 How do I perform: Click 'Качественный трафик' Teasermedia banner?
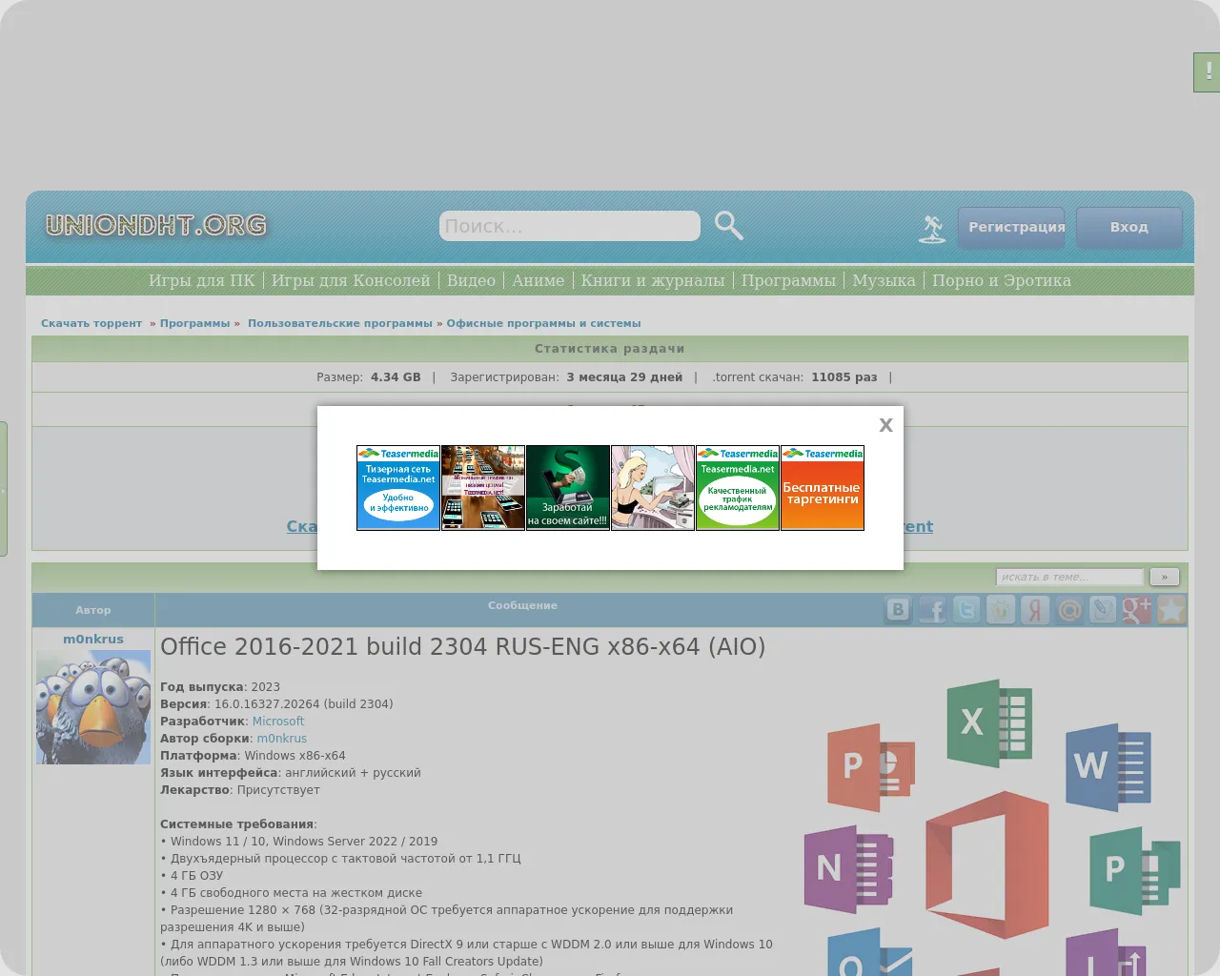coord(738,488)
